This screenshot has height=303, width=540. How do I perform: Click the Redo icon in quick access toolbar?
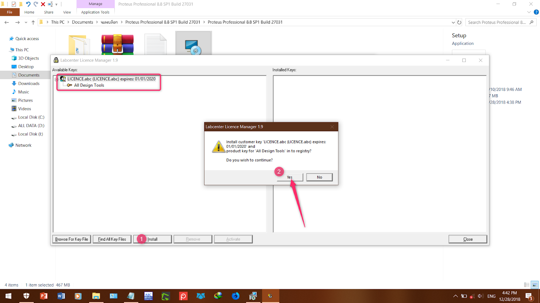tap(36, 4)
